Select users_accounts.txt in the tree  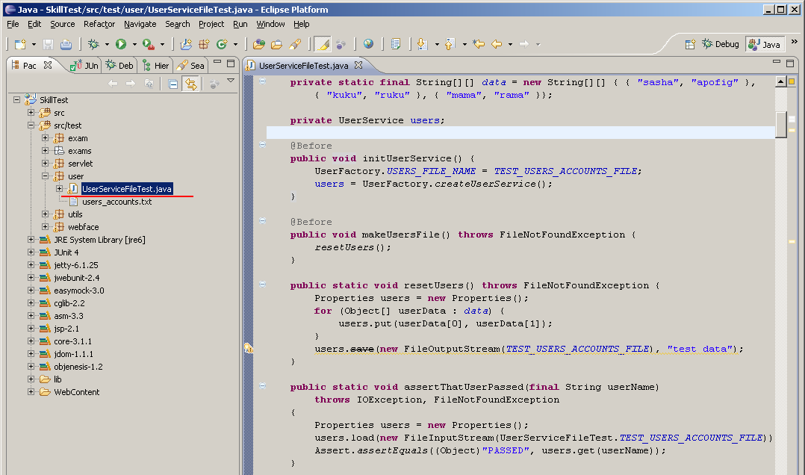116,202
